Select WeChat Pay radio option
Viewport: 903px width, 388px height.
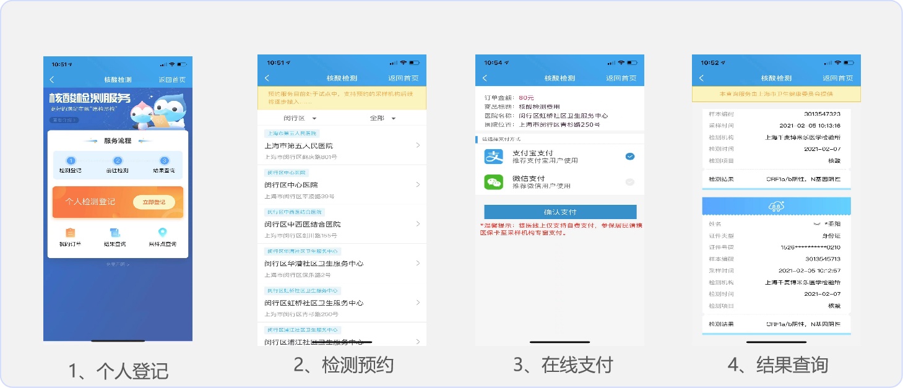pyautogui.click(x=630, y=182)
